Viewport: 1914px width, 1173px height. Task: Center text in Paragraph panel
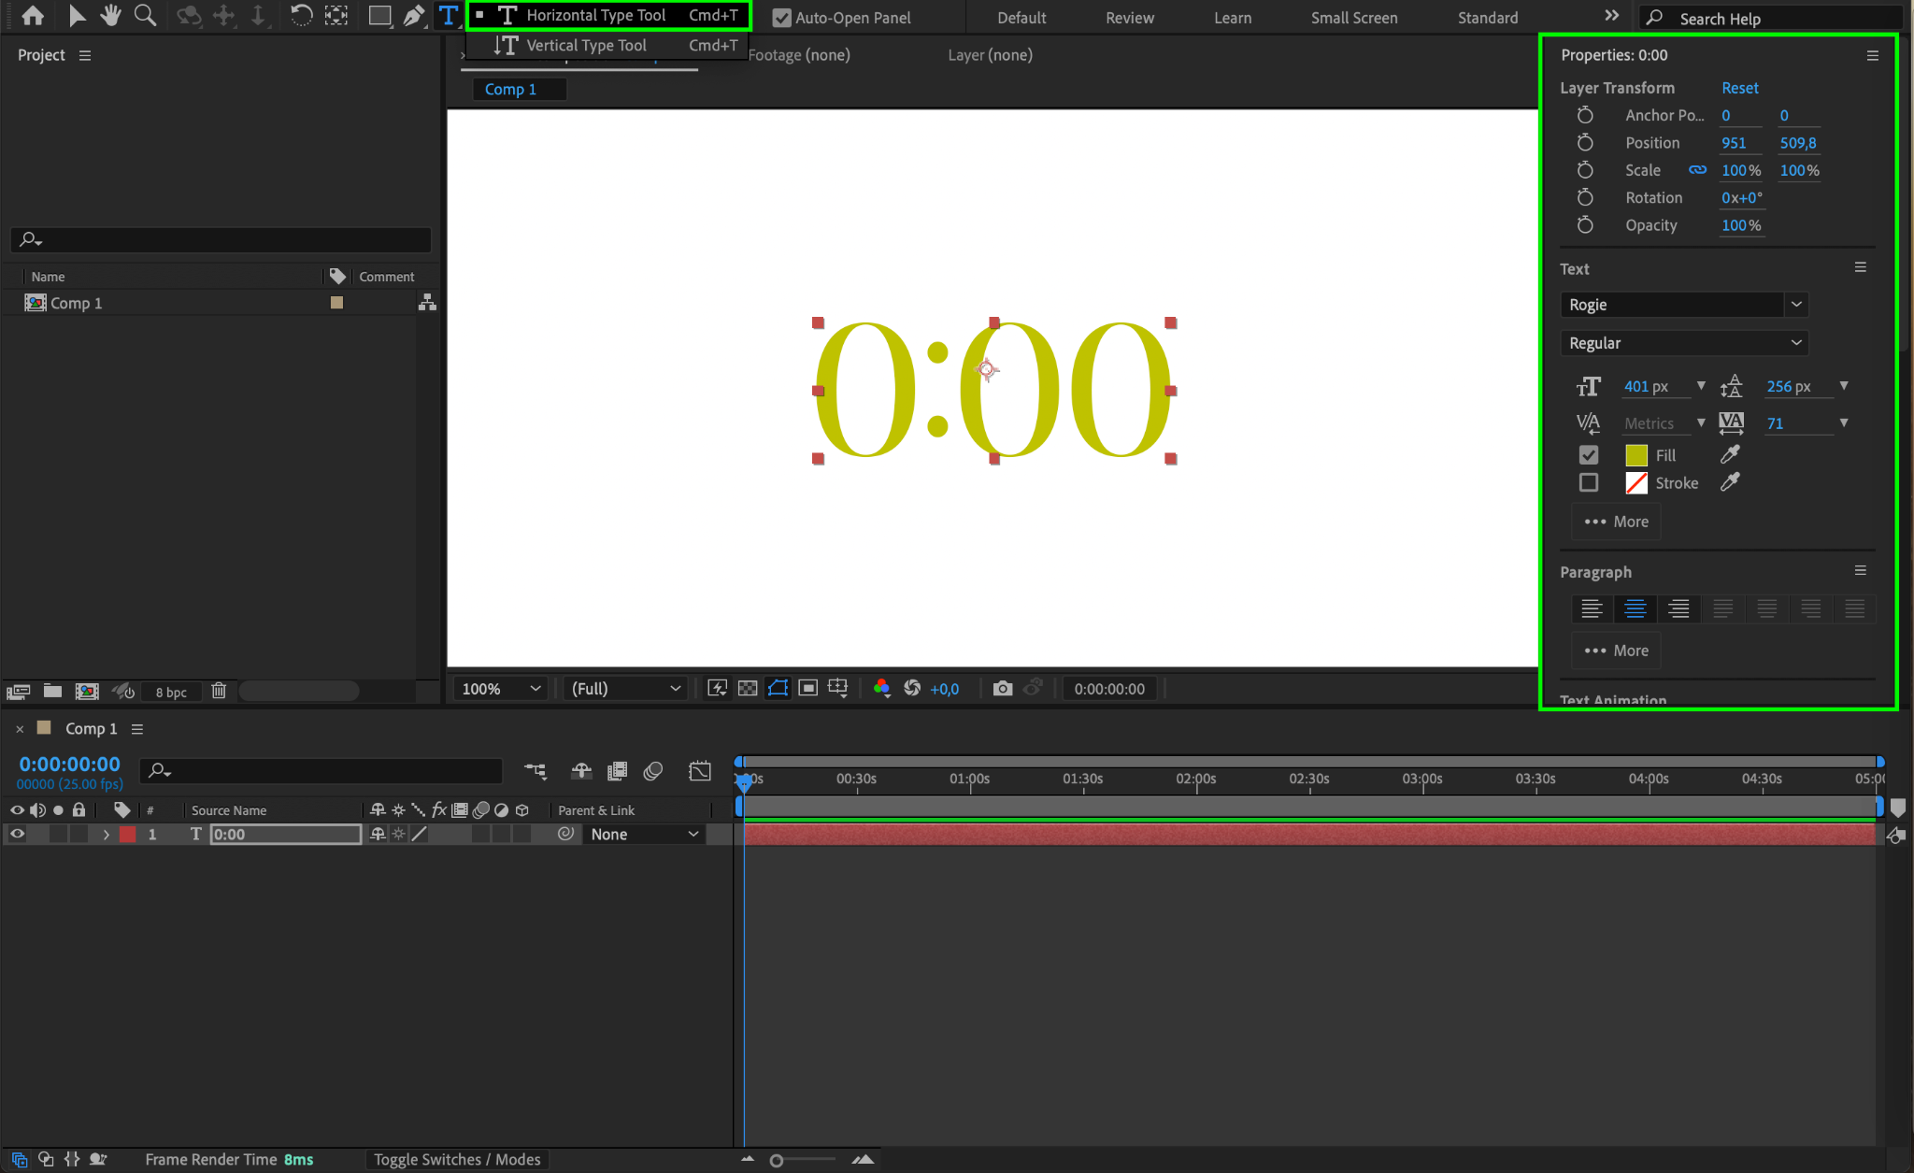(1635, 609)
